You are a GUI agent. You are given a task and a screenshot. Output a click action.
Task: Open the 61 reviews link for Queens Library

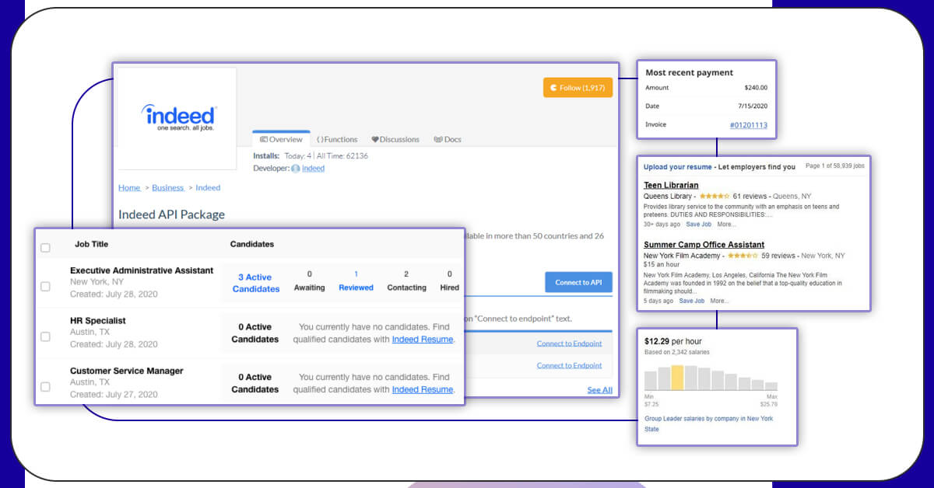(x=750, y=197)
